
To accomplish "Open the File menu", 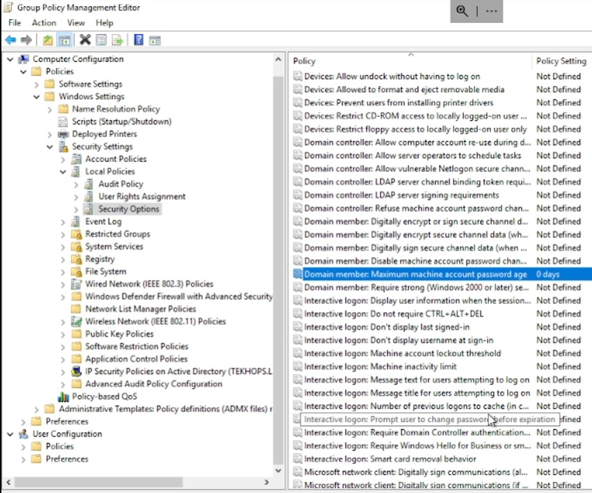I will [x=15, y=23].
